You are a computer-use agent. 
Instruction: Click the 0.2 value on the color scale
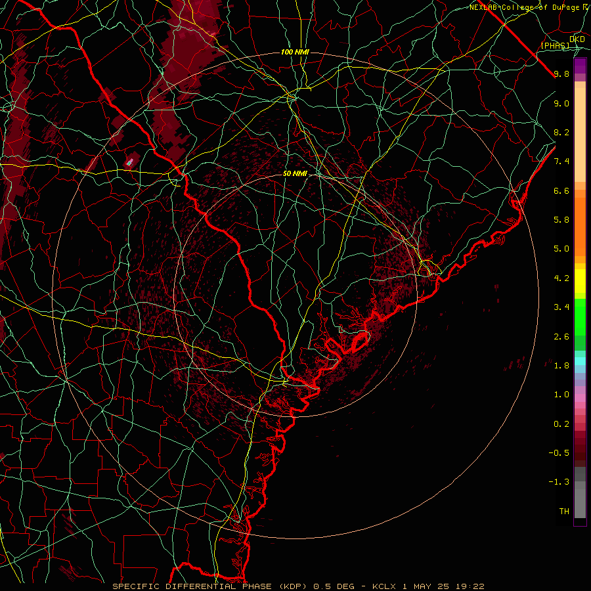coord(561,424)
